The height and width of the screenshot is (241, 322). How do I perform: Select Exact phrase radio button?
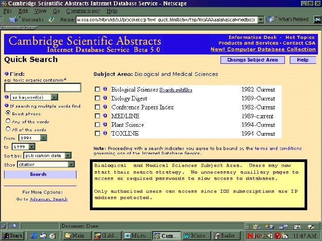[8, 113]
